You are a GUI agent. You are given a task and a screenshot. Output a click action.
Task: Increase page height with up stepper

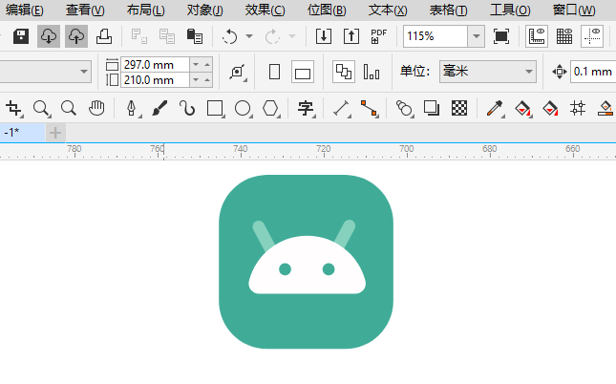207,80
